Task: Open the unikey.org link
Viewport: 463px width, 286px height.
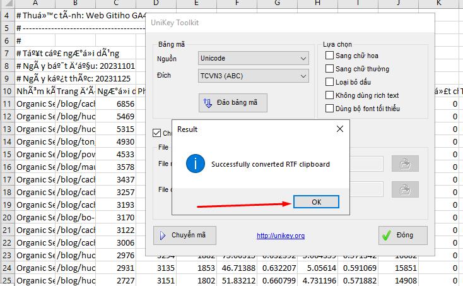Action: click(x=281, y=235)
